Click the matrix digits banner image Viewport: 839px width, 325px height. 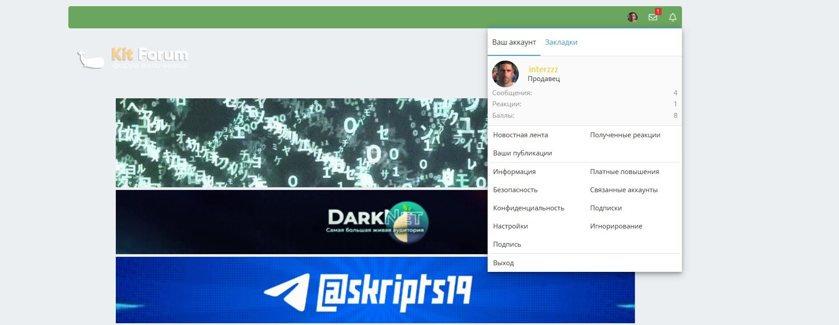coord(302,143)
